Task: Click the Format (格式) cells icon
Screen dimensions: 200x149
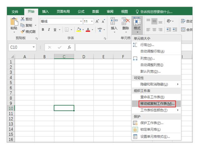Action: 137,21
